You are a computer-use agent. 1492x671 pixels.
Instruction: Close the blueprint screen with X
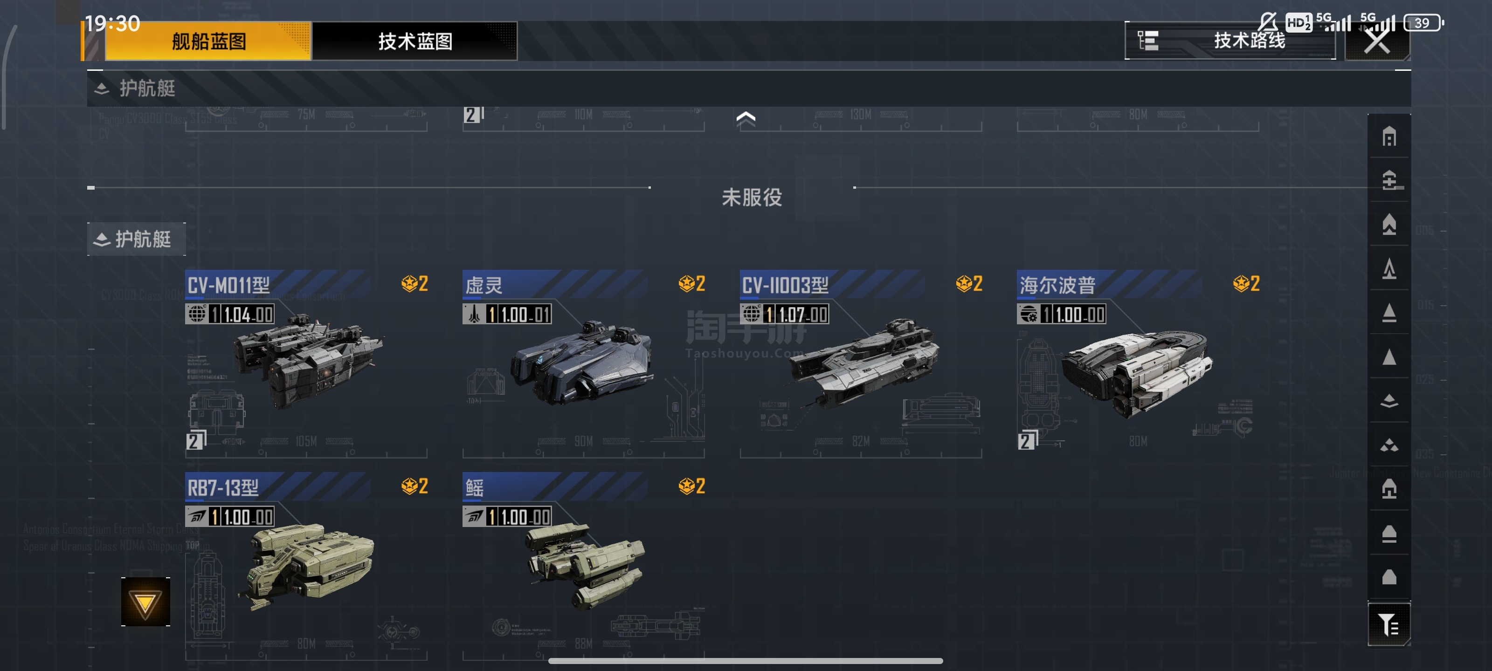click(1377, 41)
